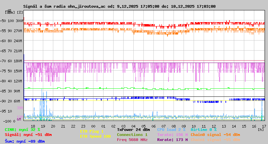Image resolution: width=268 pixels, height=144 pixels.
Task: Click the '05' hour label on time axis
Action: (x=144, y=126)
